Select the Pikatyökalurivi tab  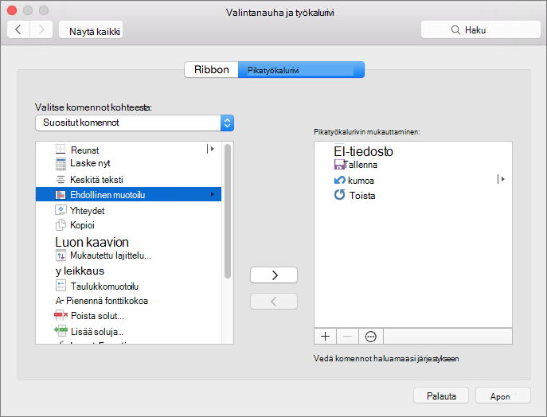pos(302,70)
